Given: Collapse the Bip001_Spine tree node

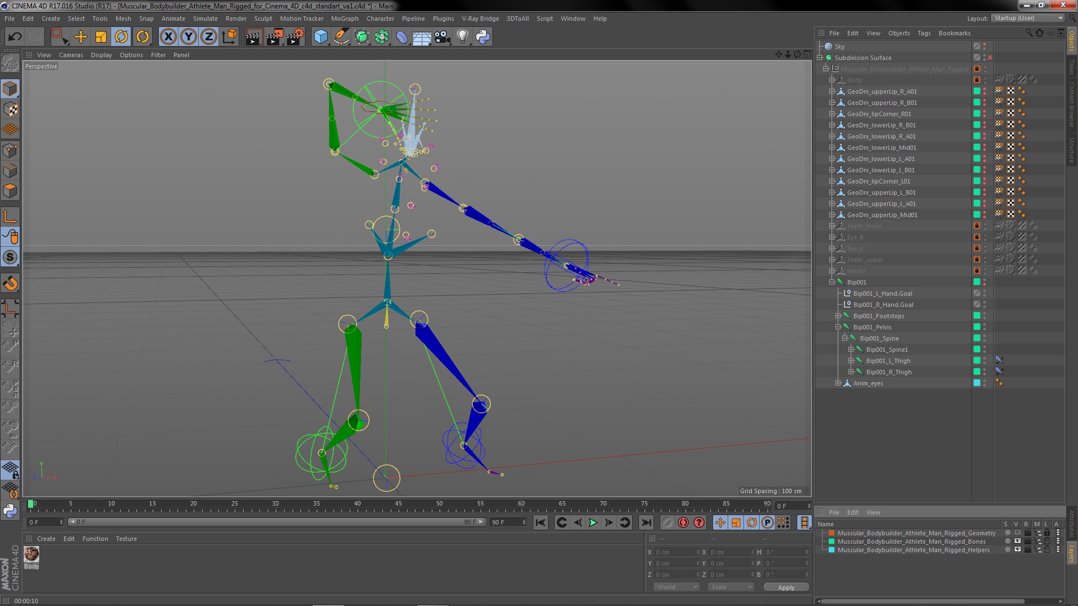Looking at the screenshot, I should point(844,338).
